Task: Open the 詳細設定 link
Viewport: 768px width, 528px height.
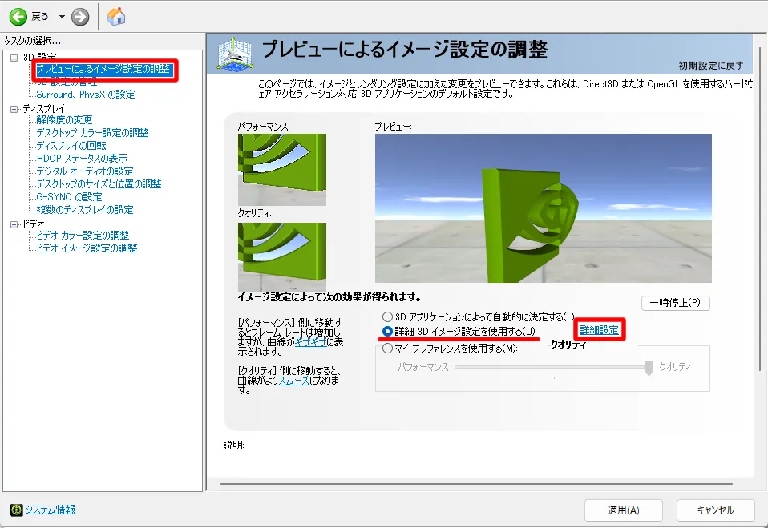Action: pyautogui.click(x=600, y=330)
